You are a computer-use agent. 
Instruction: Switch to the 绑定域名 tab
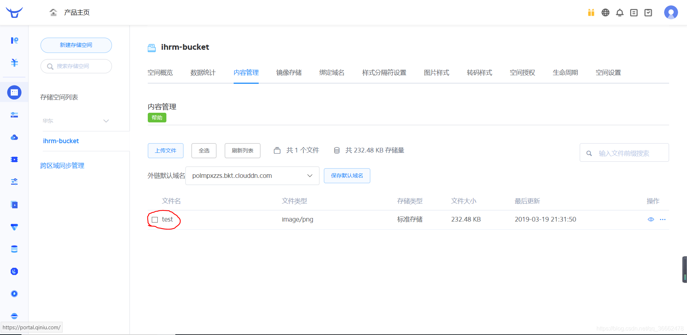tap(332, 73)
